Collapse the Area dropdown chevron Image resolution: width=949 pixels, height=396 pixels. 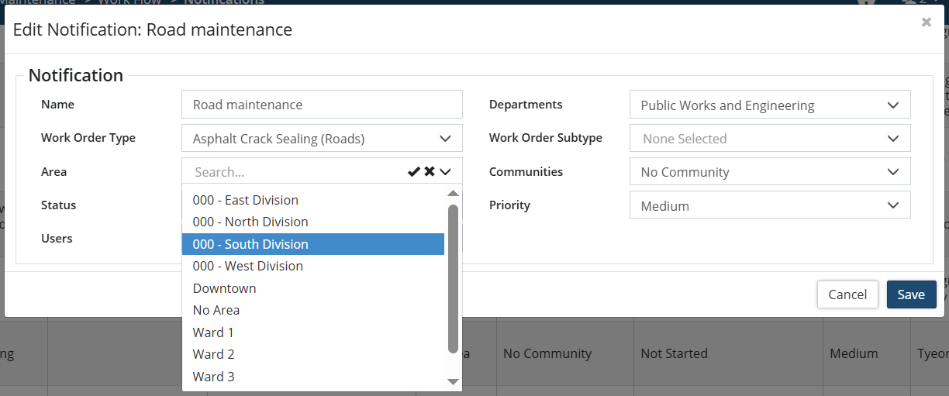[x=445, y=172]
